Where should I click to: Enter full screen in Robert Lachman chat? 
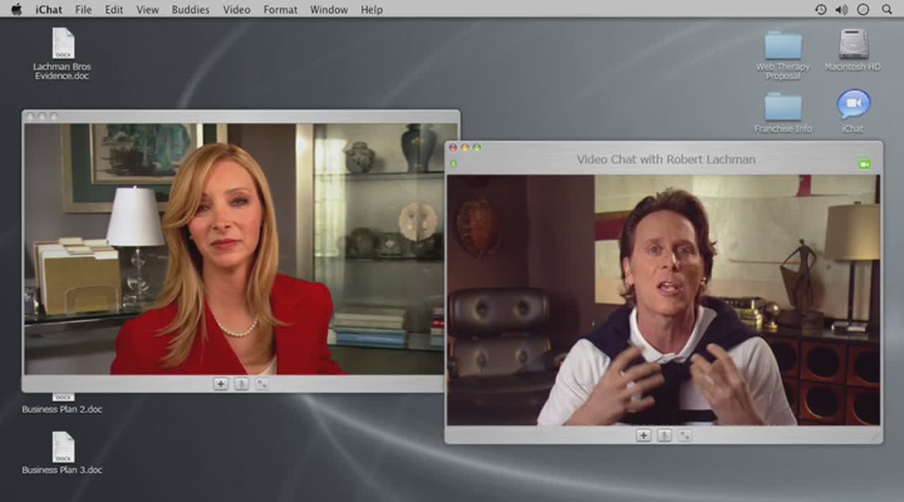click(x=684, y=436)
